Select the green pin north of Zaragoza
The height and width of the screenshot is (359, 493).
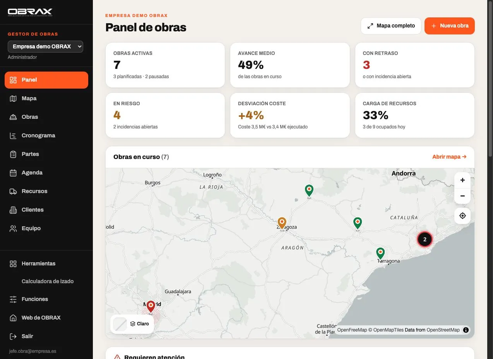coord(309,190)
